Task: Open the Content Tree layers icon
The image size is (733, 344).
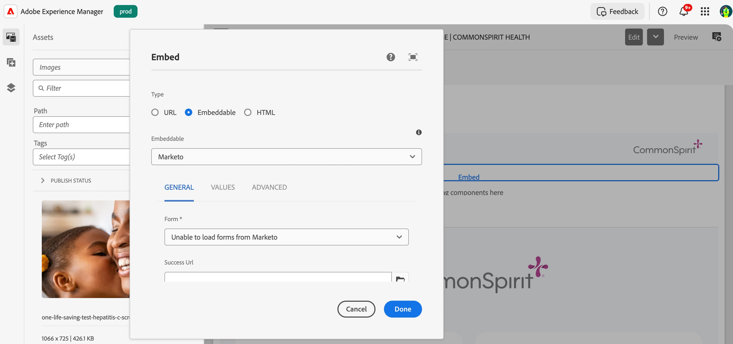Action: point(11,87)
